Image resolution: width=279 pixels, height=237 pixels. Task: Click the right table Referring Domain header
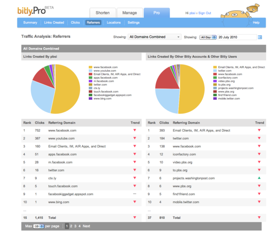tap(186, 123)
